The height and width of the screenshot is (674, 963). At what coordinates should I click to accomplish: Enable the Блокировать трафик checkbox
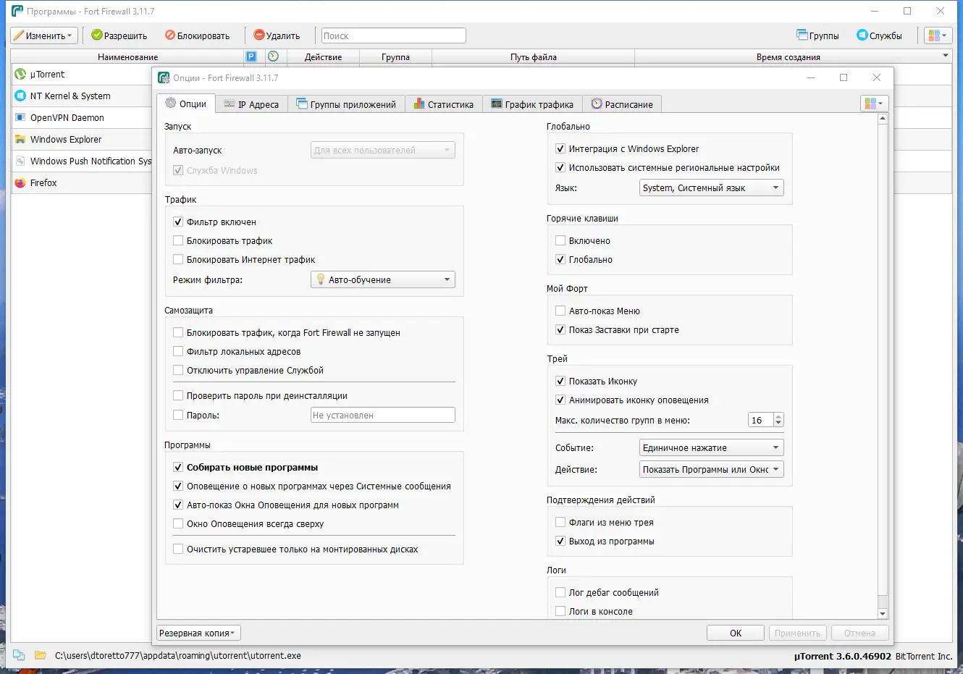coord(178,240)
